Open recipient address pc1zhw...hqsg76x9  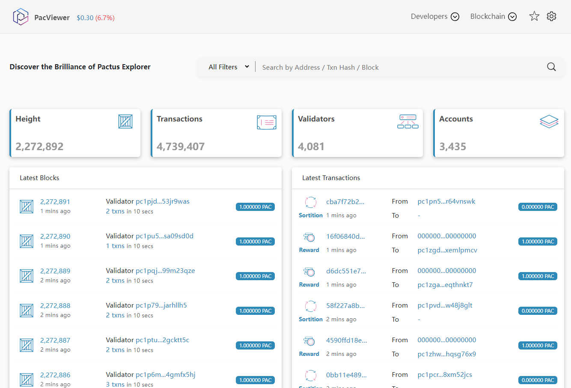click(x=446, y=354)
